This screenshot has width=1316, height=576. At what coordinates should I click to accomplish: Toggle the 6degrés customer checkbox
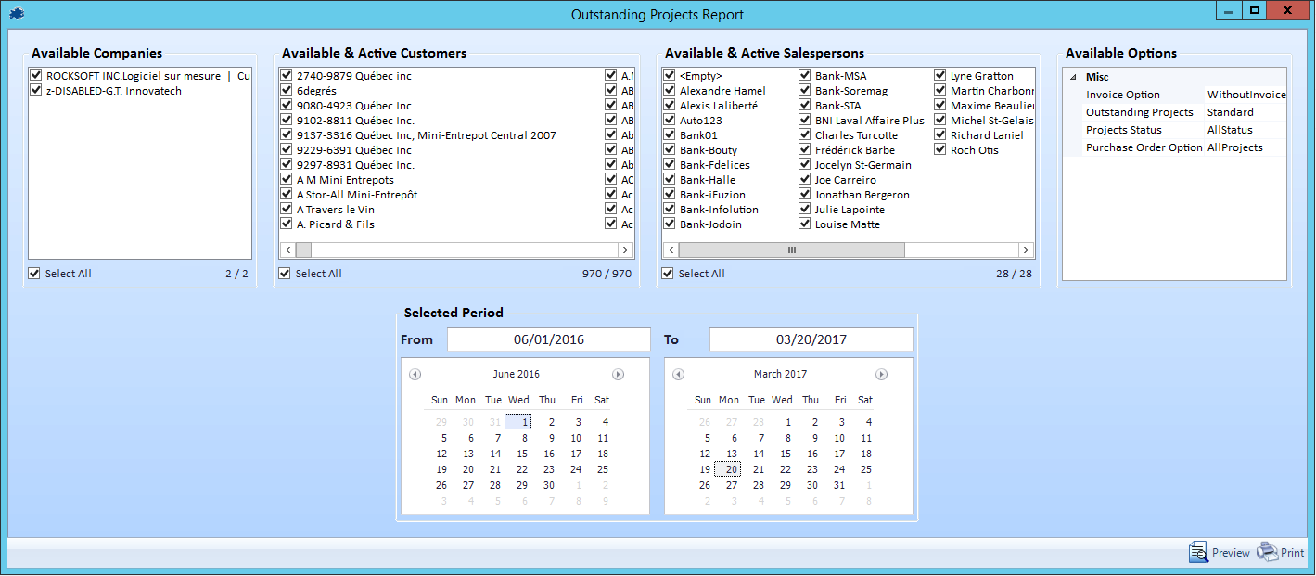click(287, 91)
